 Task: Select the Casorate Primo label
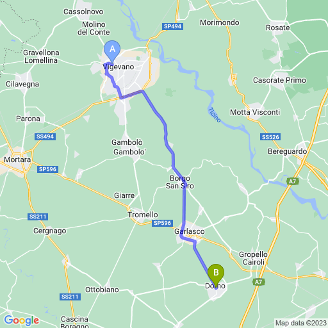(279, 80)
